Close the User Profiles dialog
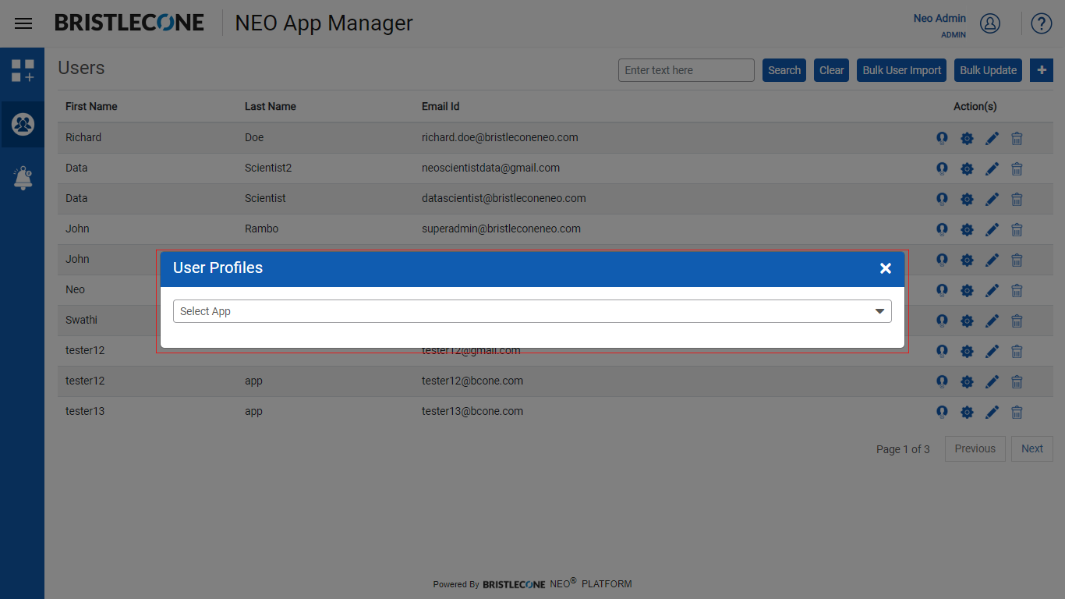Image resolution: width=1065 pixels, height=599 pixels. (886, 268)
